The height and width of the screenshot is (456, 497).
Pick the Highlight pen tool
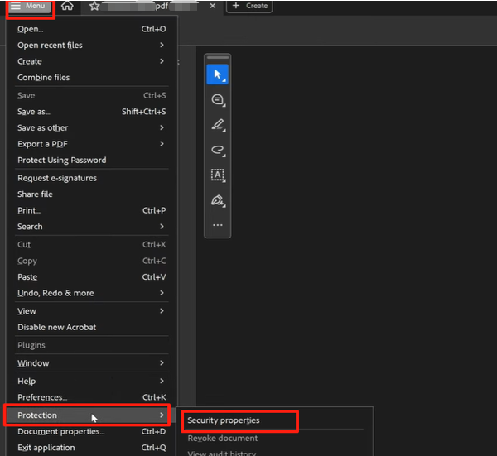[217, 125]
